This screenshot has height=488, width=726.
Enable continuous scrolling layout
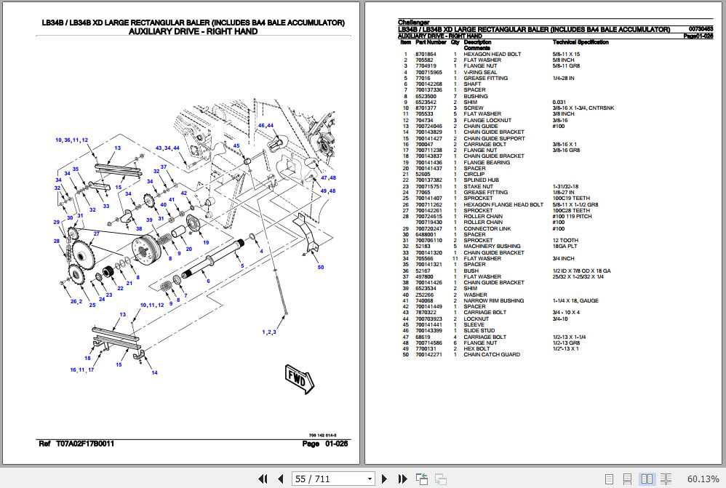click(628, 479)
